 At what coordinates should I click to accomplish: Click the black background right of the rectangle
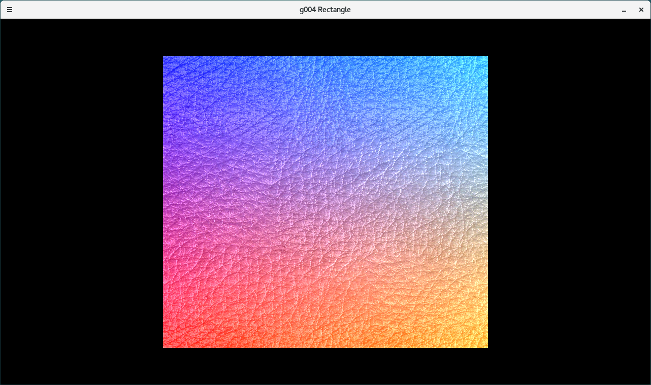coord(569,202)
